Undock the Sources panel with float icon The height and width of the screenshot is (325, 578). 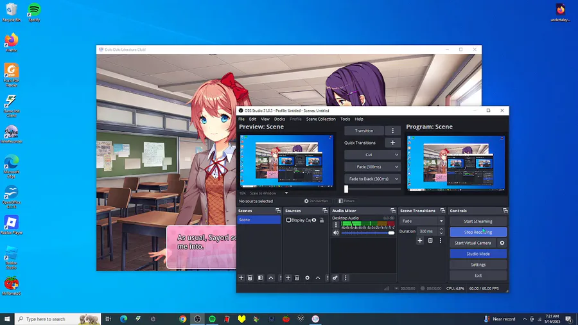(x=325, y=211)
